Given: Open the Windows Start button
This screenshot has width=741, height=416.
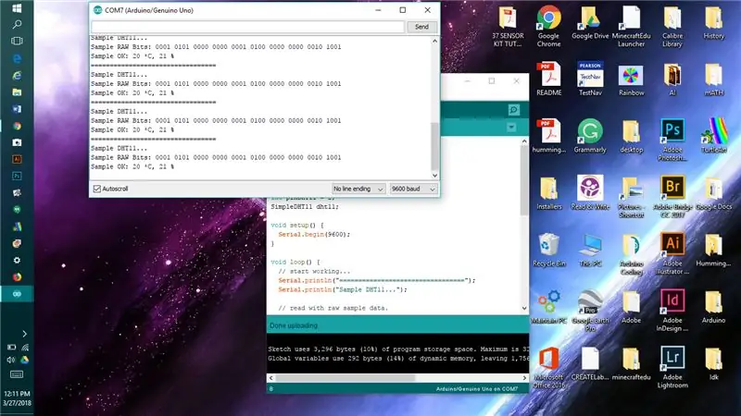Looking at the screenshot, I should pyautogui.click(x=17, y=8).
